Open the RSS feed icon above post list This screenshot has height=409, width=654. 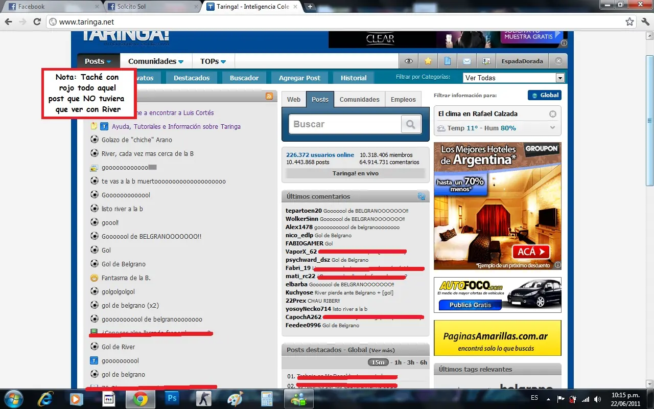(x=269, y=96)
